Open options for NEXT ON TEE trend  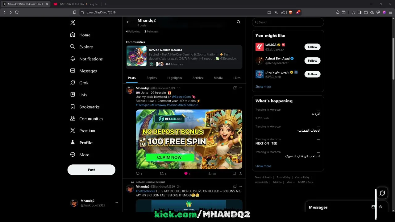(318, 139)
